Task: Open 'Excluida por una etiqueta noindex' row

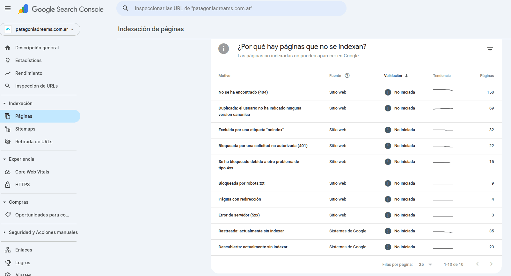Action: [356, 130]
